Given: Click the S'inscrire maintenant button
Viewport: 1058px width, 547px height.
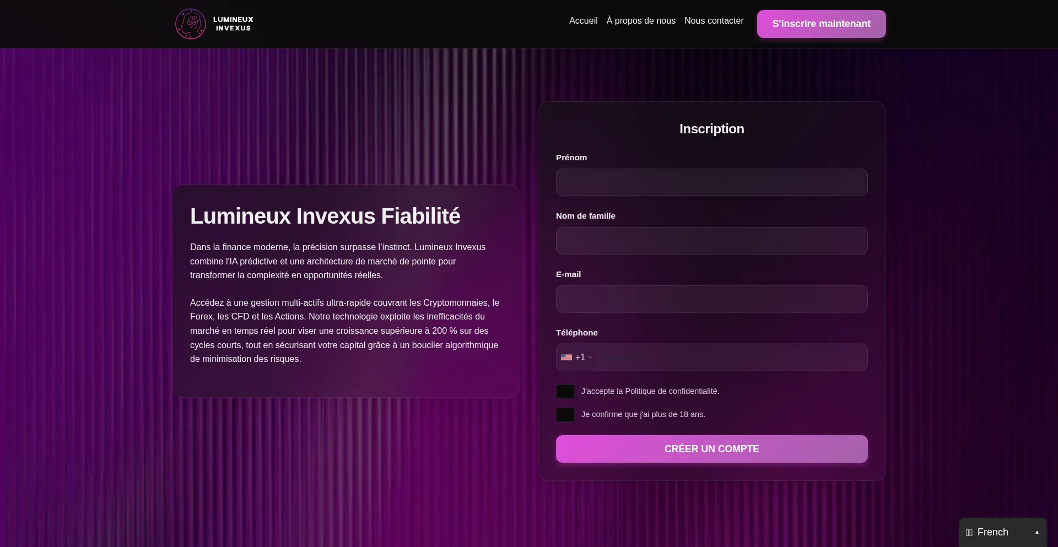Looking at the screenshot, I should pyautogui.click(x=821, y=24).
